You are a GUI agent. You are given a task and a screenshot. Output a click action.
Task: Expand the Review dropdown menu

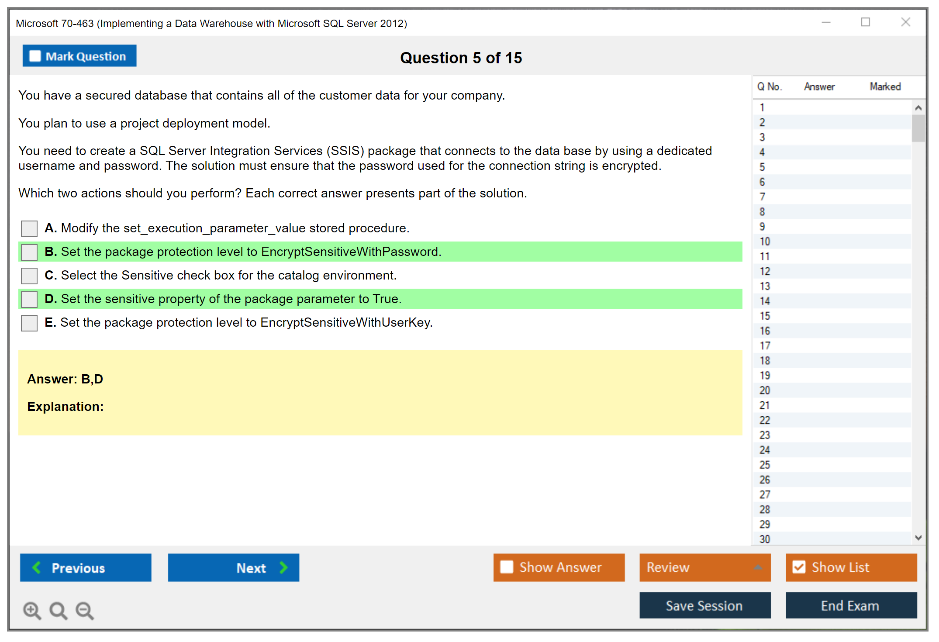tap(758, 567)
